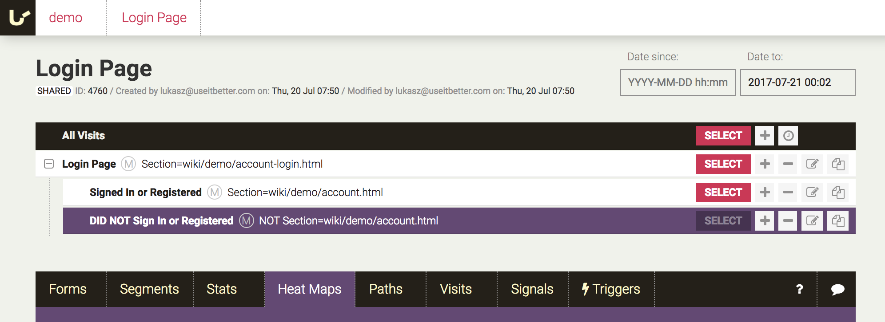Open the demo breadcrumb link

[x=66, y=18]
